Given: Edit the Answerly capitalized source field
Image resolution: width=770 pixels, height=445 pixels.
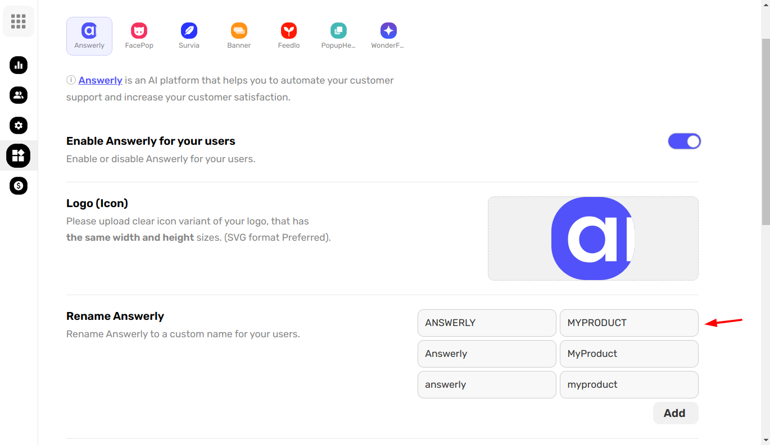Looking at the screenshot, I should [487, 354].
